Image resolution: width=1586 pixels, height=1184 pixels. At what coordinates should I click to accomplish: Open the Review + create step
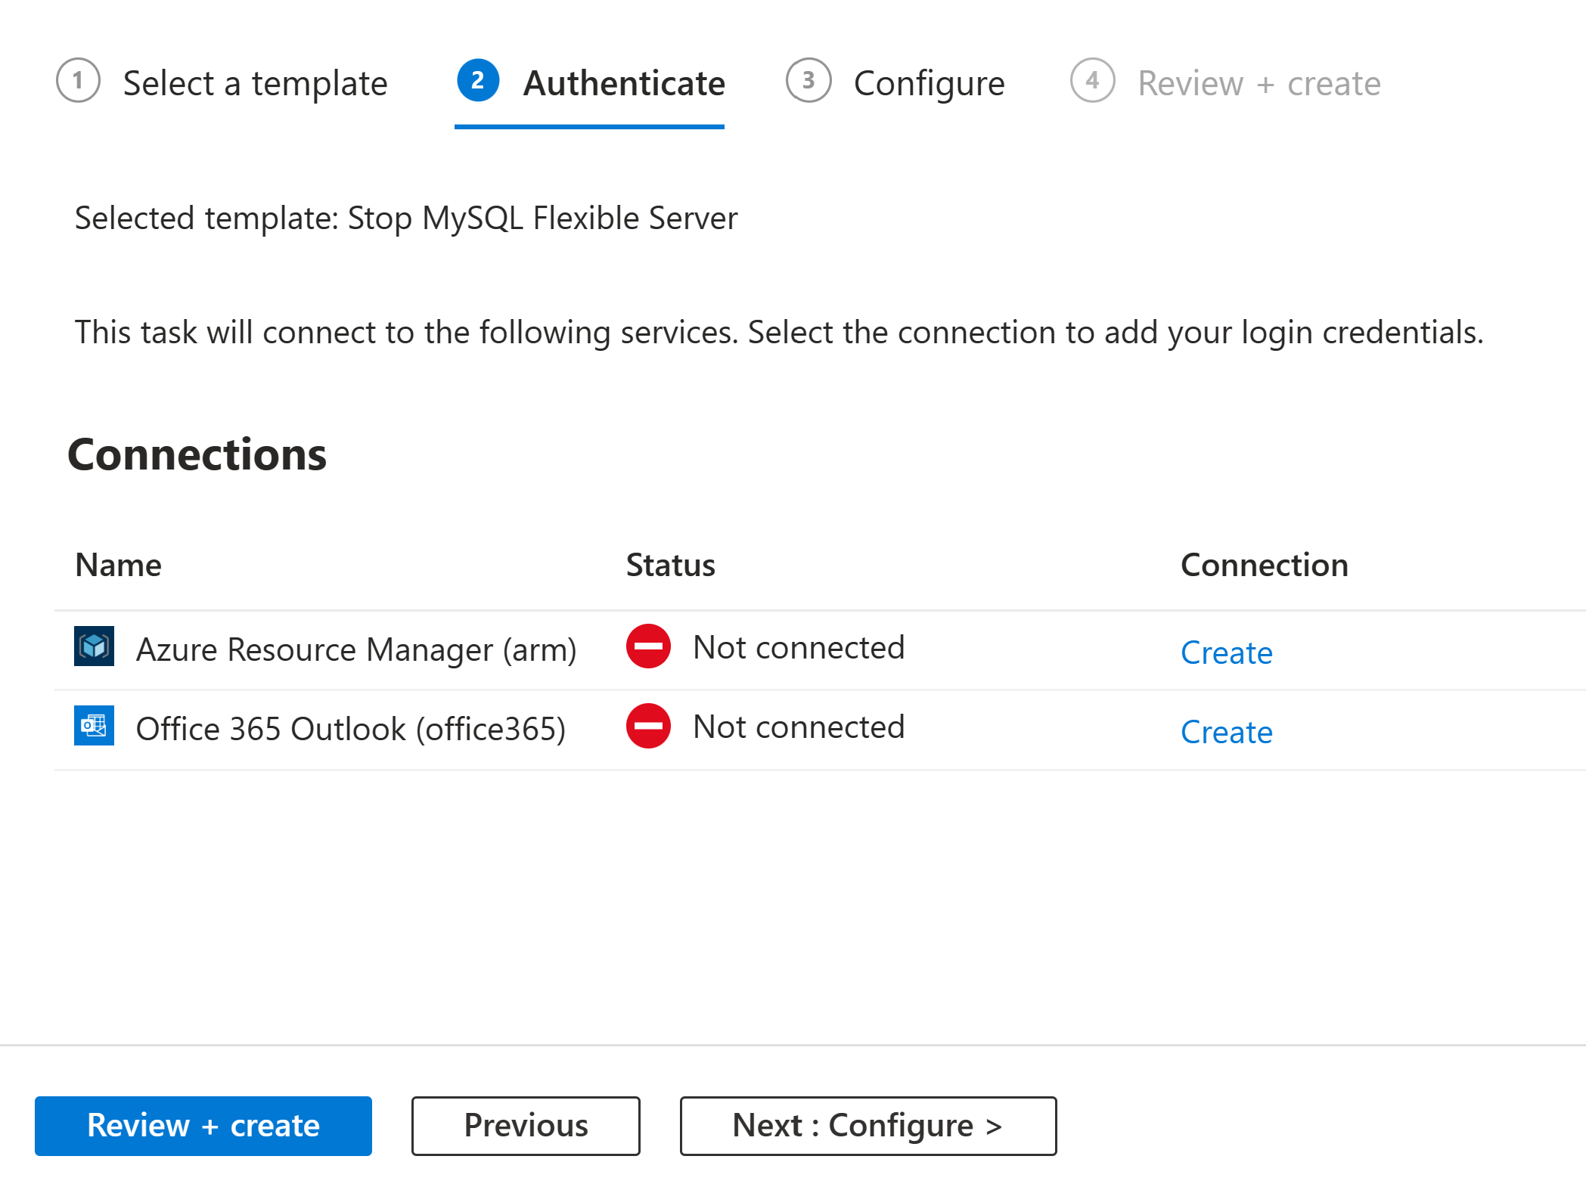[x=1259, y=83]
